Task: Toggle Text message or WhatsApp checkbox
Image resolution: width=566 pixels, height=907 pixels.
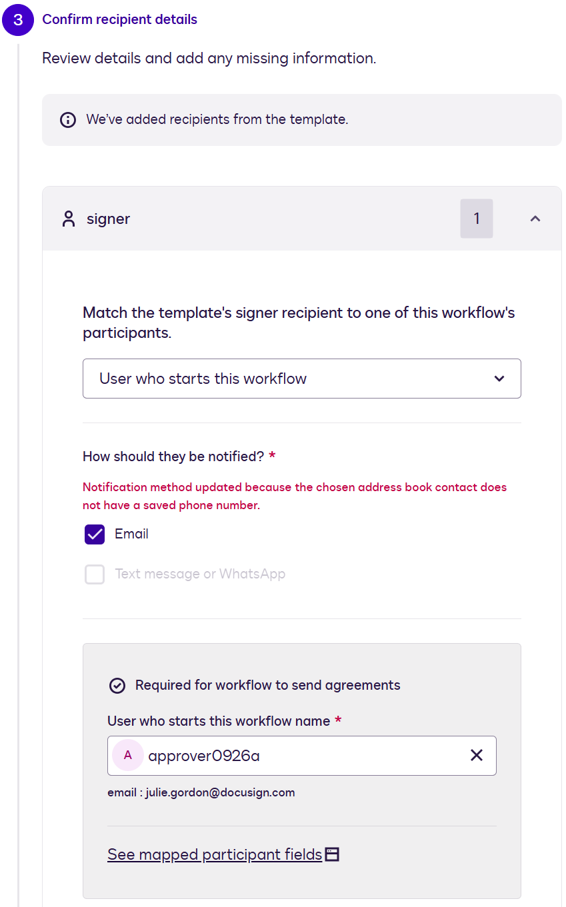Action: [95, 574]
